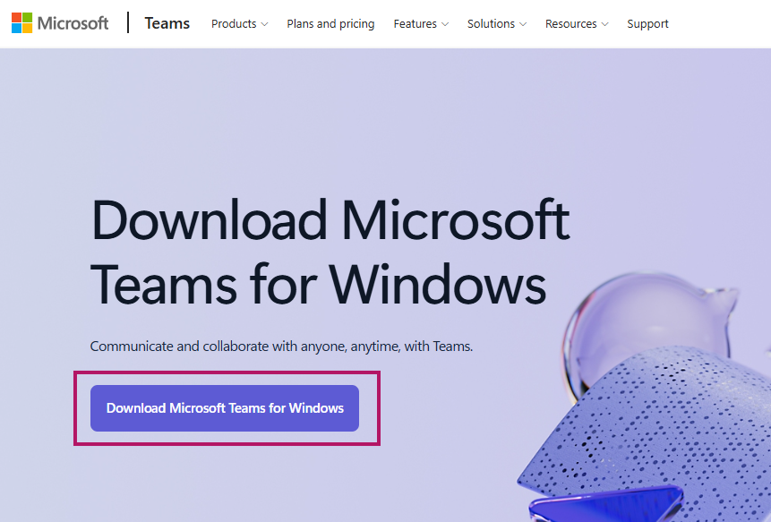The height and width of the screenshot is (522, 771).
Task: Expand the Products dropdown menu
Action: [239, 23]
